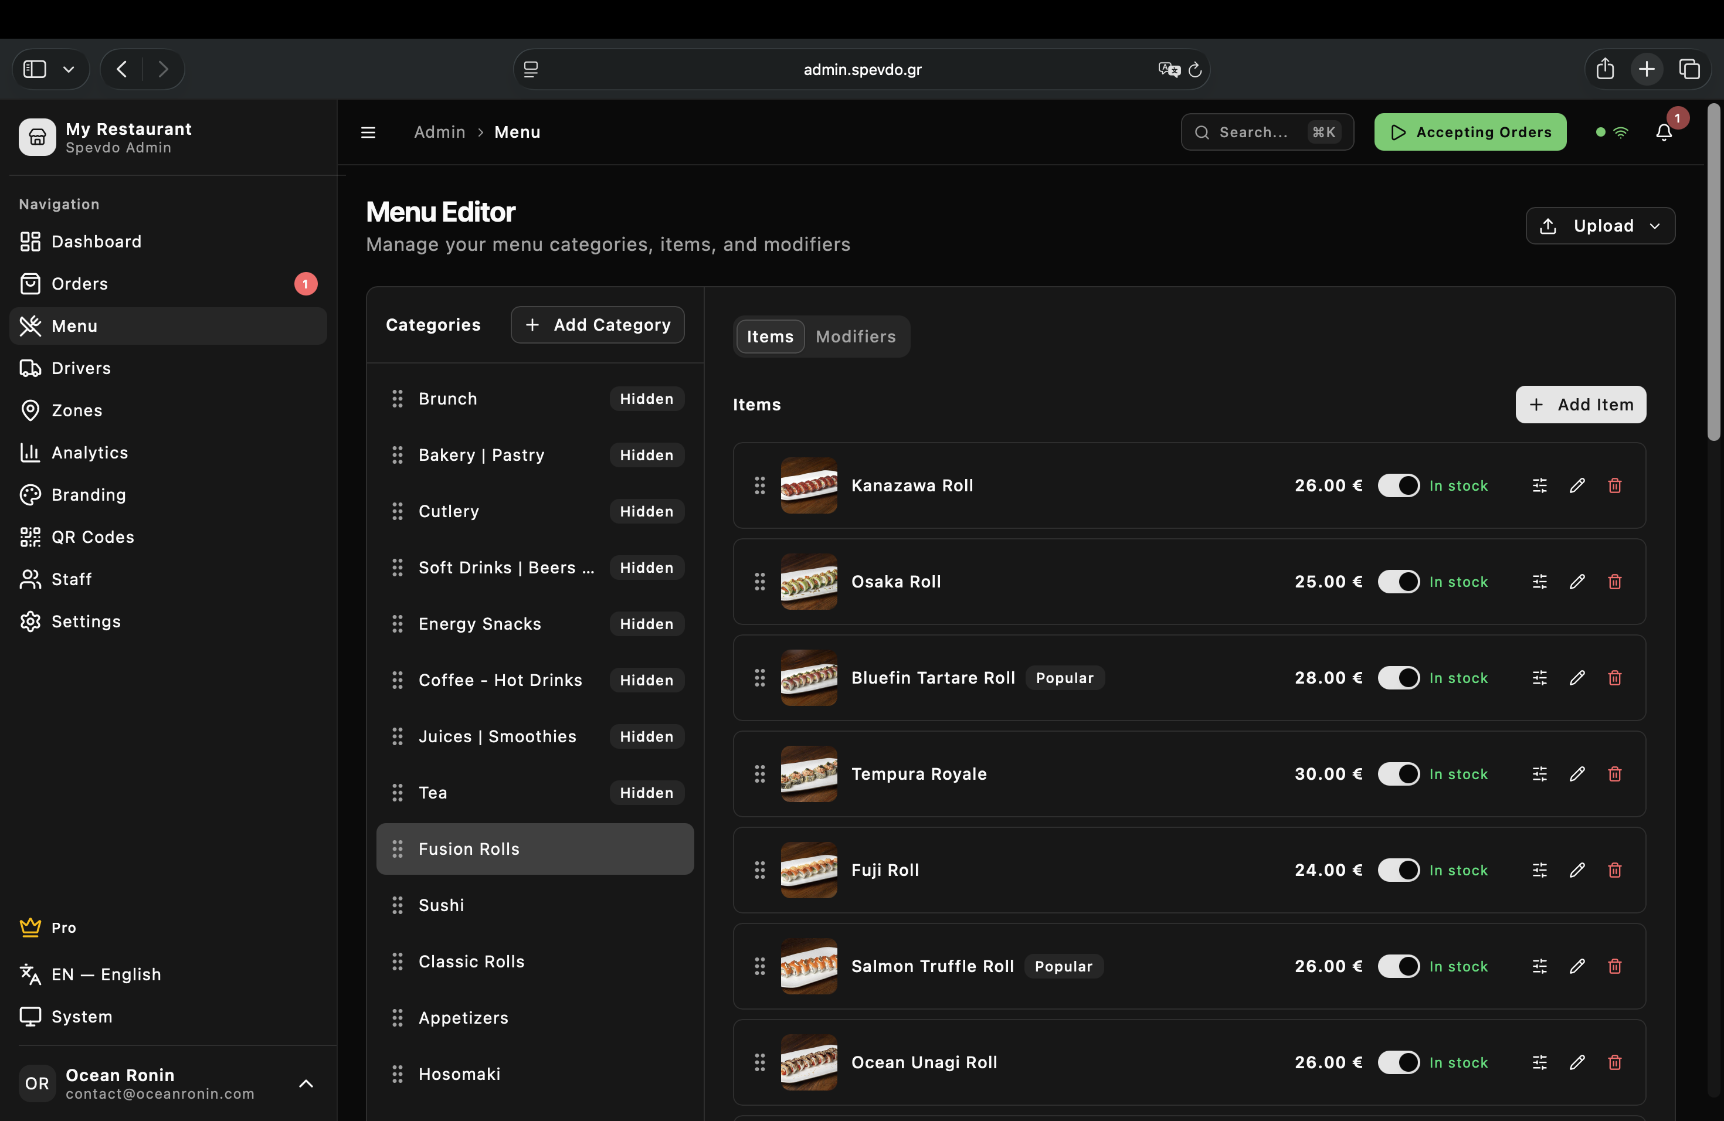The width and height of the screenshot is (1724, 1121).
Task: Switch to the Modifiers tab
Action: pos(856,336)
